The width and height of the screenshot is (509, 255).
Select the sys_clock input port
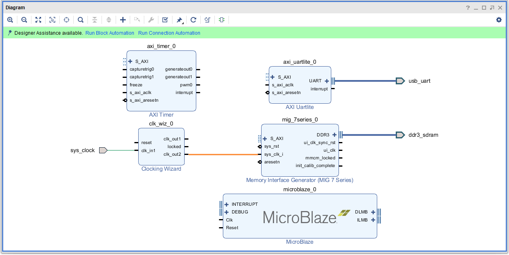(103, 150)
